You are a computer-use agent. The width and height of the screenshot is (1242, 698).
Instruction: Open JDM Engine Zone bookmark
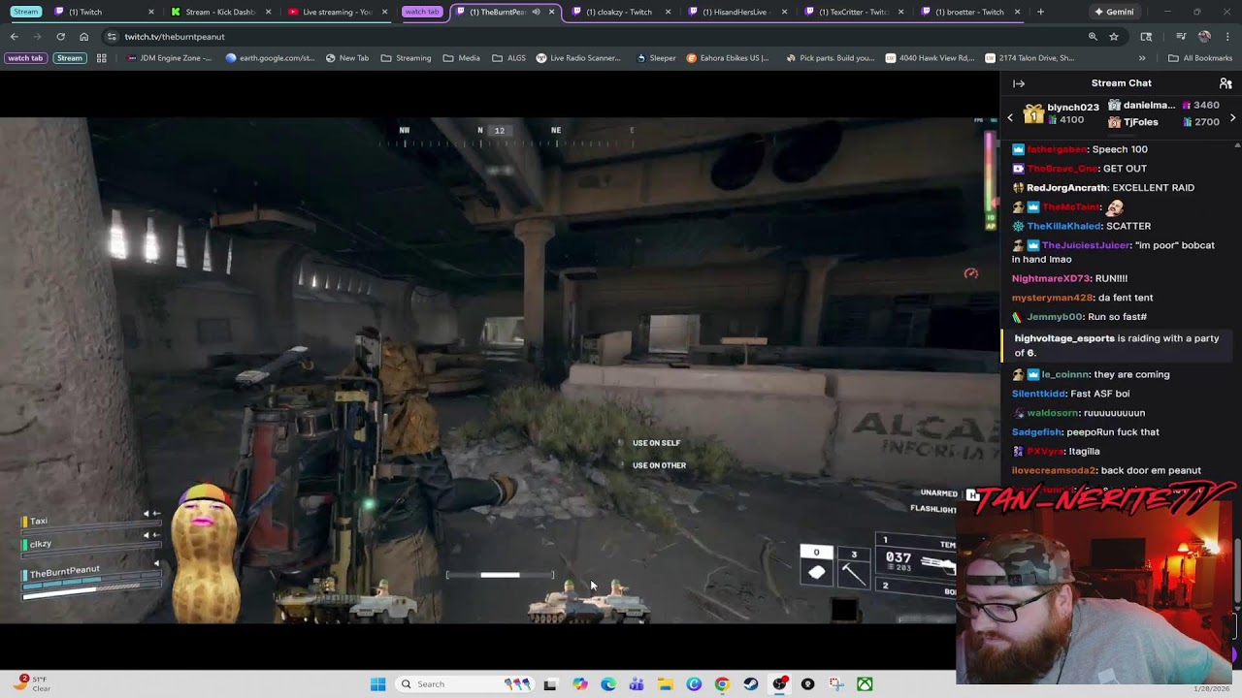170,58
